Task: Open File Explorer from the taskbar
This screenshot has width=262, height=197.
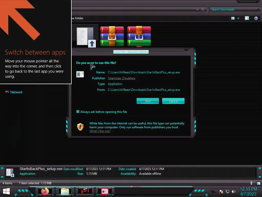Action: 65,191
